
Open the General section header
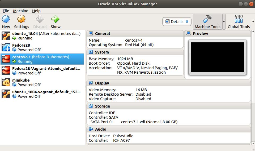(x=135, y=34)
